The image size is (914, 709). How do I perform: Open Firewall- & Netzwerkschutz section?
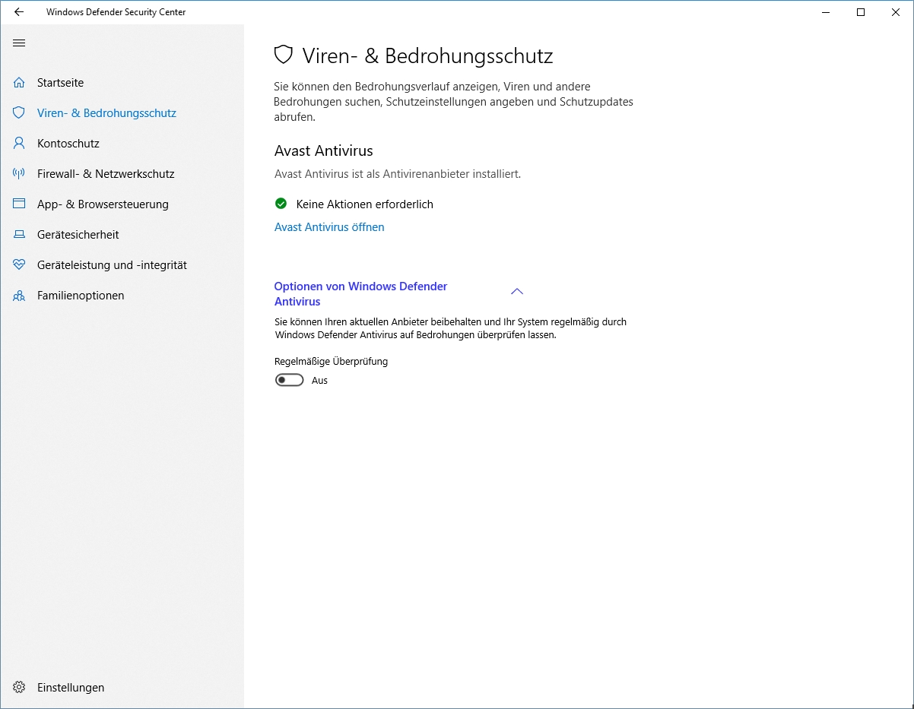click(x=106, y=173)
